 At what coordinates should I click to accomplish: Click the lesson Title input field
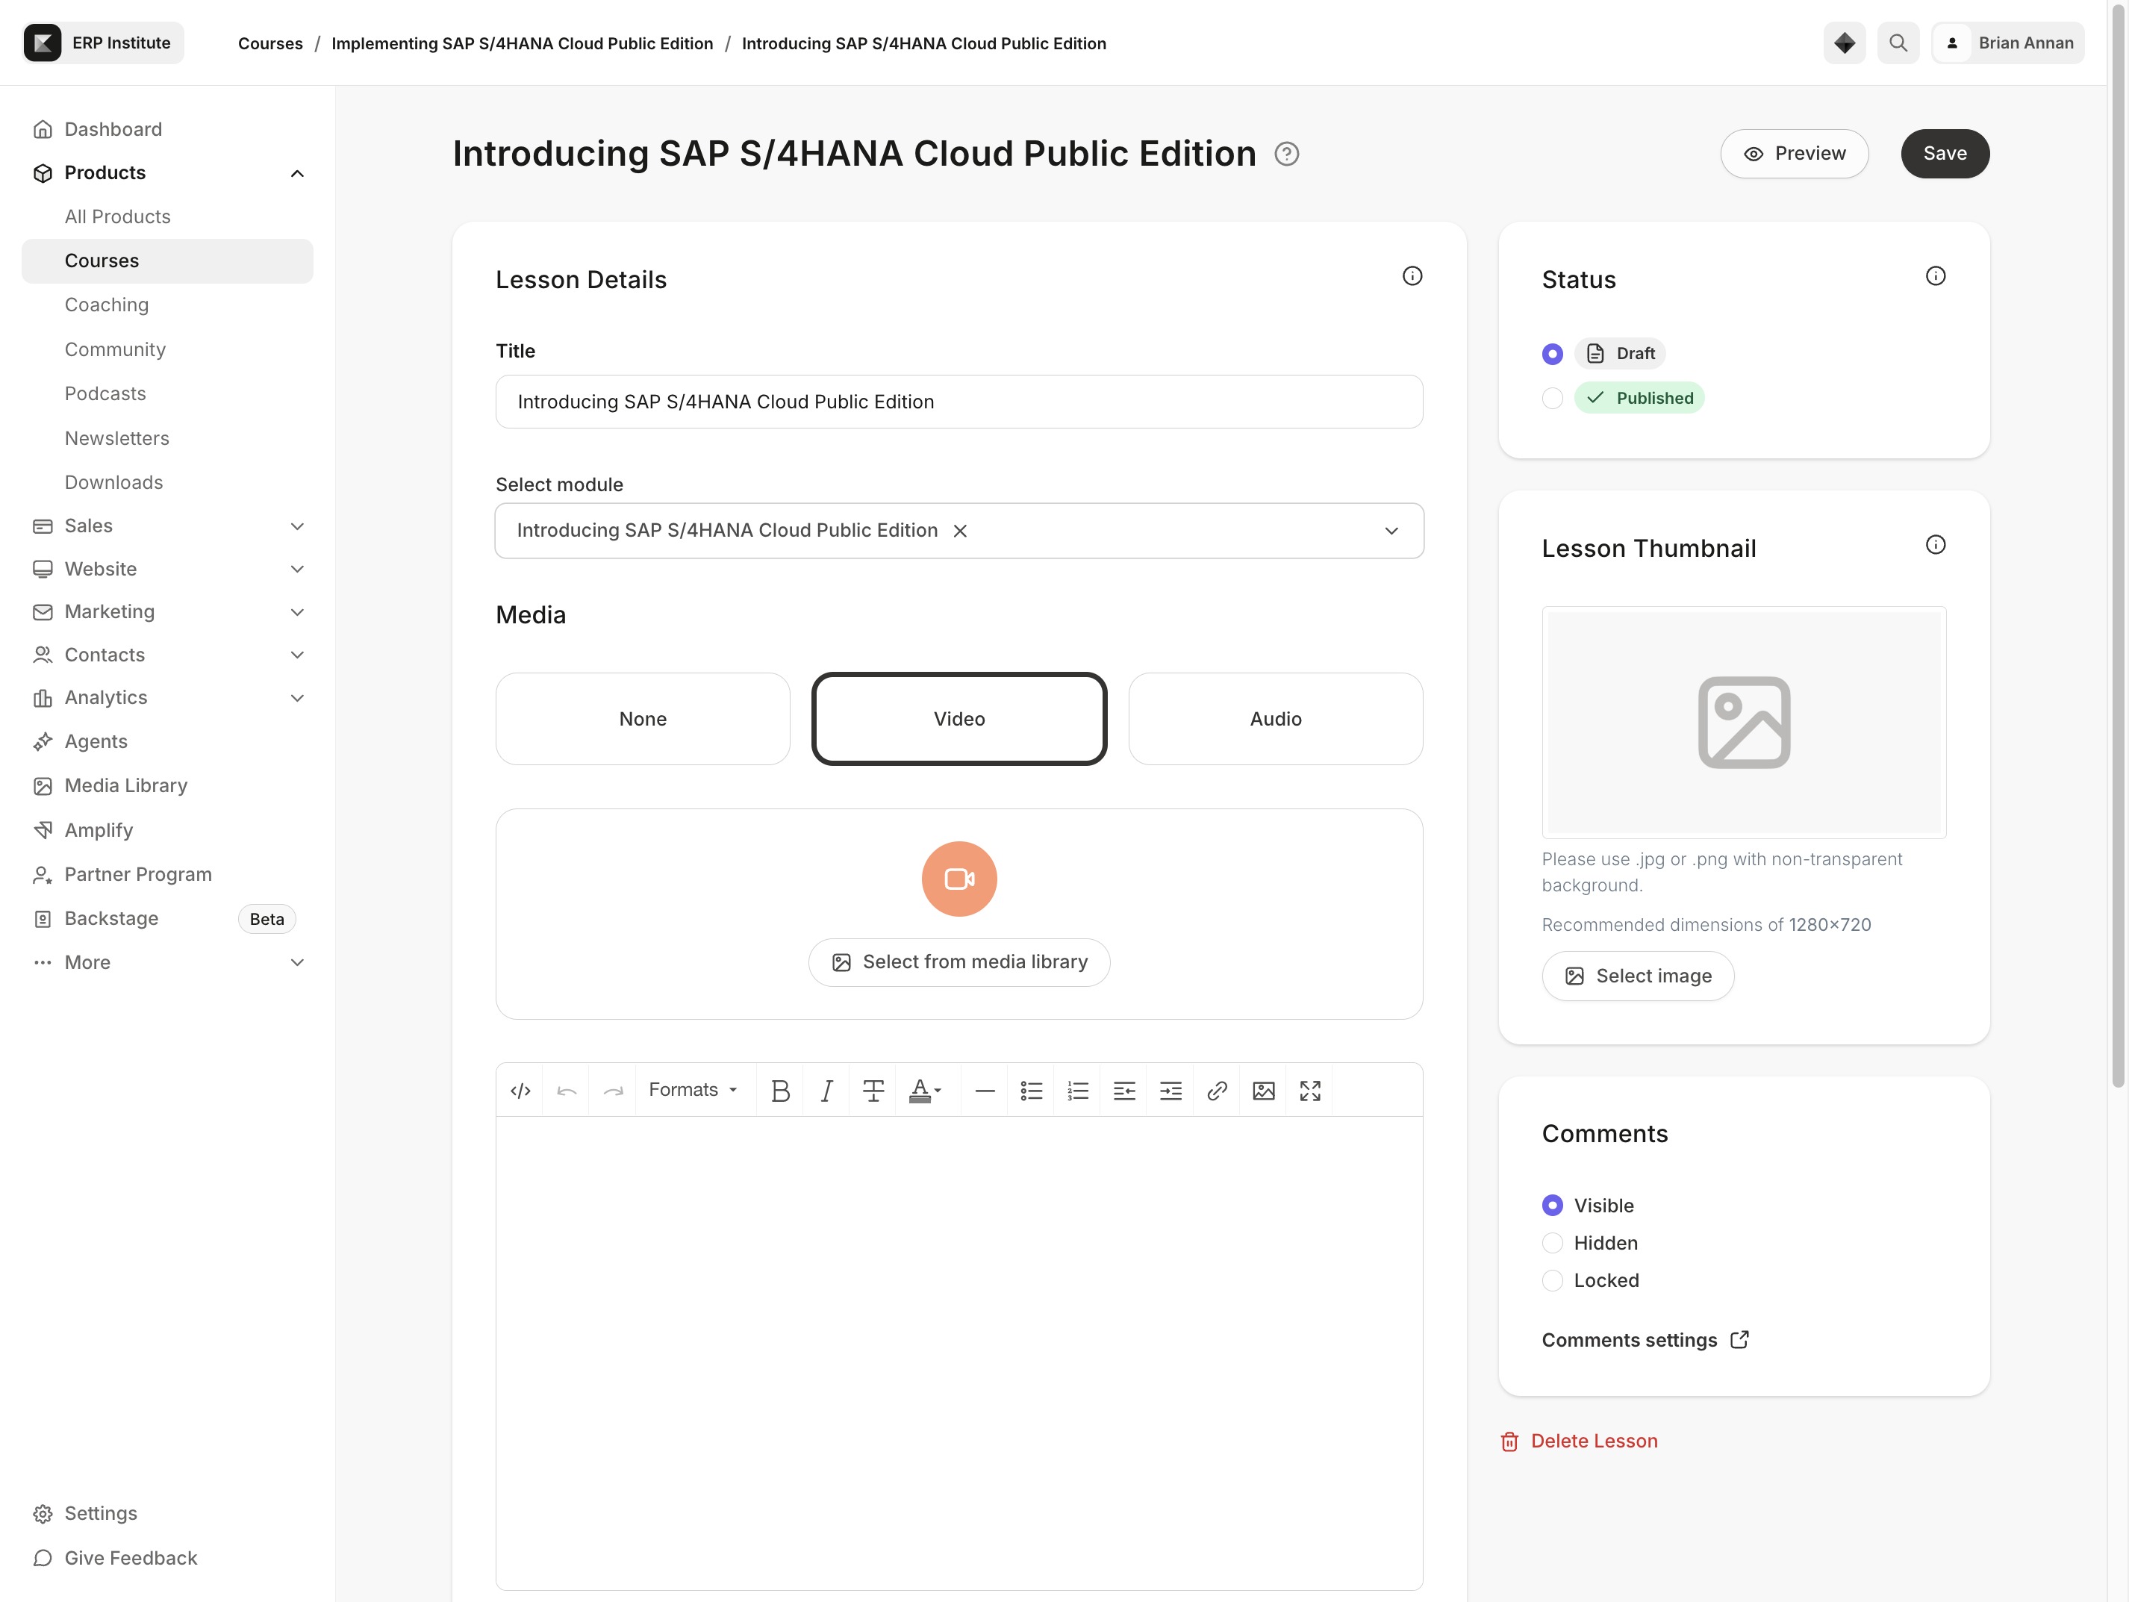(x=959, y=402)
